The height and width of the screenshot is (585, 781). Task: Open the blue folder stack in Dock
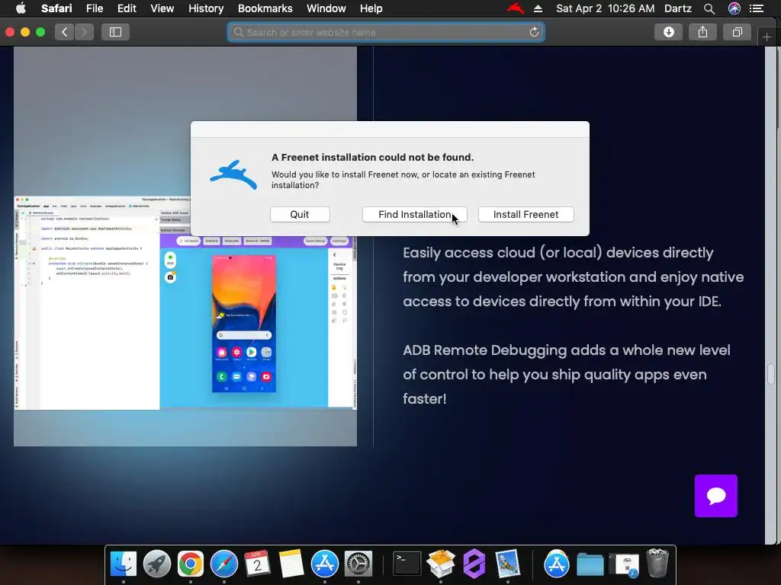coord(590,564)
